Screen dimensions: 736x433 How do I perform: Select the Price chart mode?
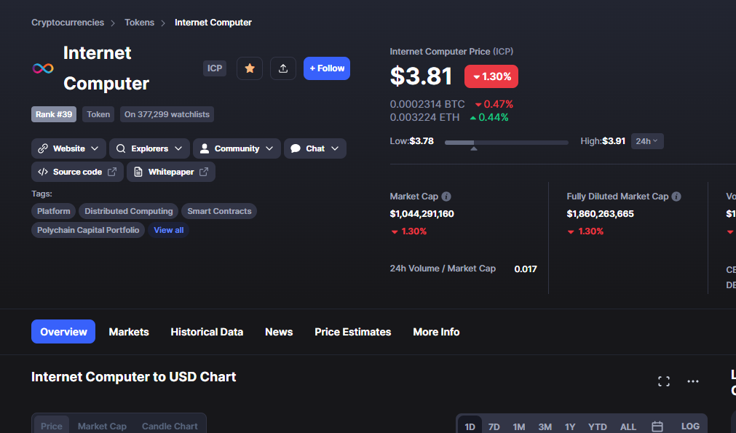coord(51,426)
